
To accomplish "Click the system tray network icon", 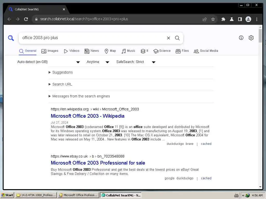I will pyautogui.click(x=248, y=195).
